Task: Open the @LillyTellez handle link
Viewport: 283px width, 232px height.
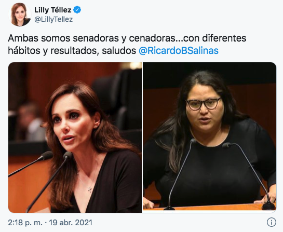Action: [x=53, y=19]
